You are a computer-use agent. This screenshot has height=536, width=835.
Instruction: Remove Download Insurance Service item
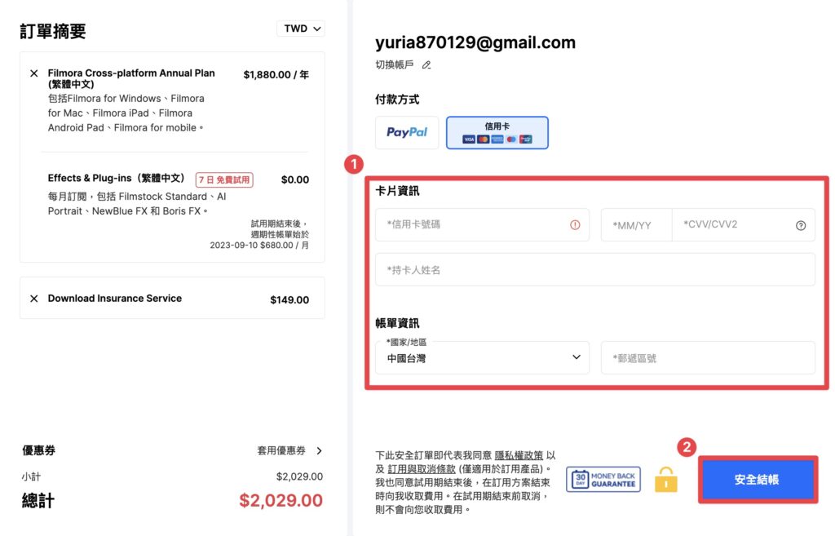pos(34,299)
